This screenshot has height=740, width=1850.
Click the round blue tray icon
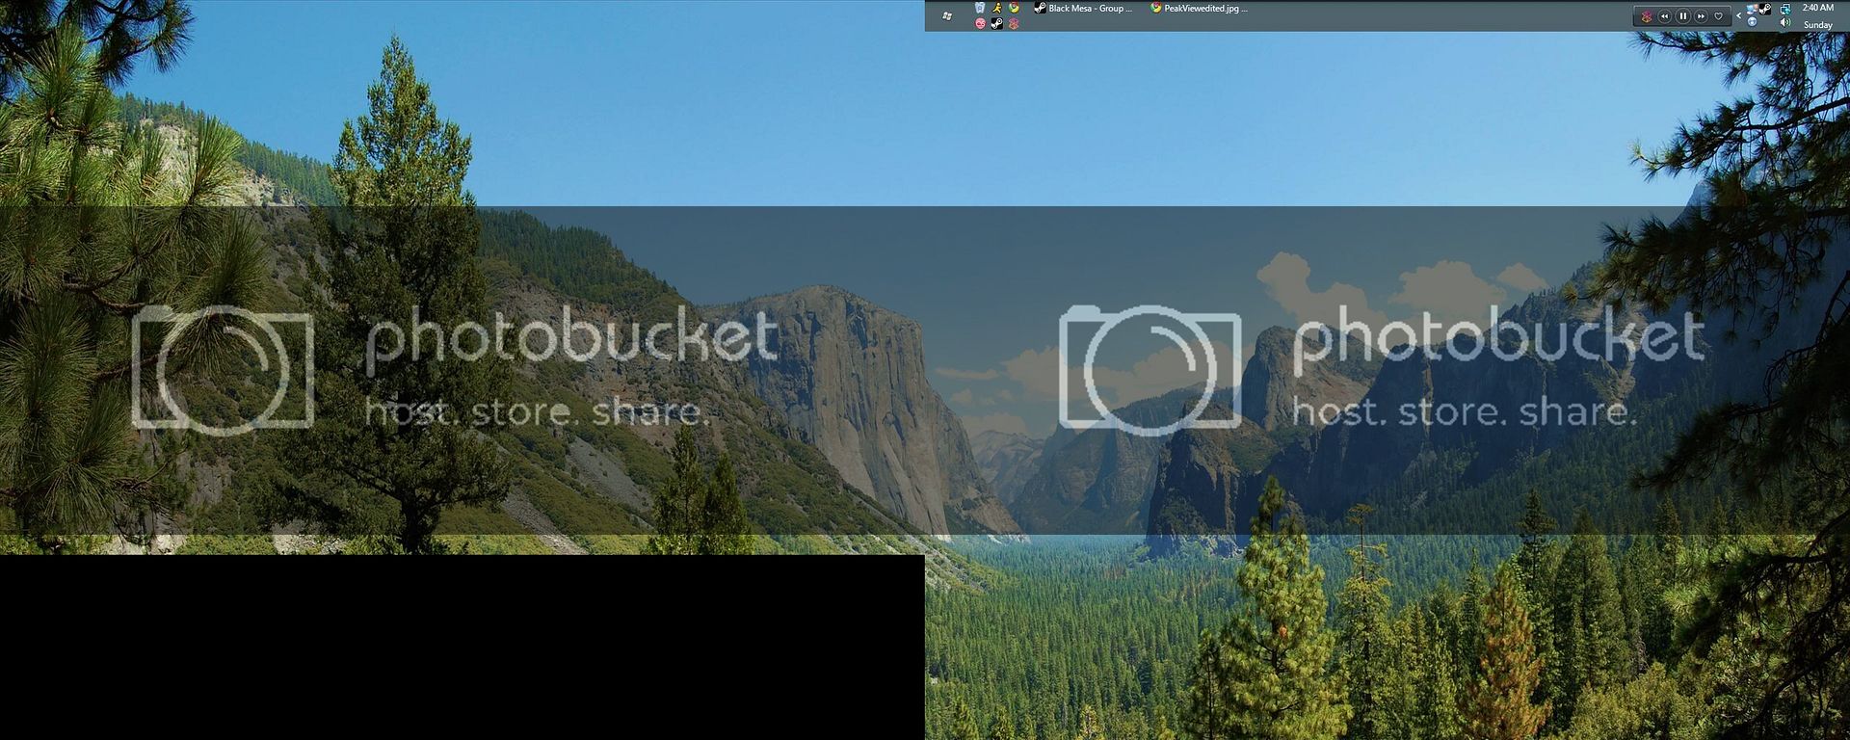1752,22
